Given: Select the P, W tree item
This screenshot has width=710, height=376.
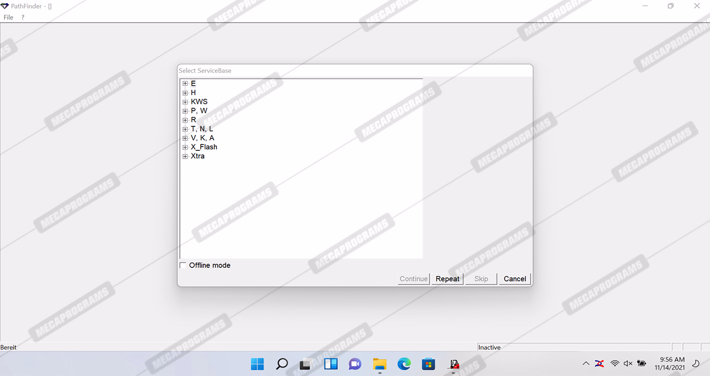Looking at the screenshot, I should [x=199, y=111].
